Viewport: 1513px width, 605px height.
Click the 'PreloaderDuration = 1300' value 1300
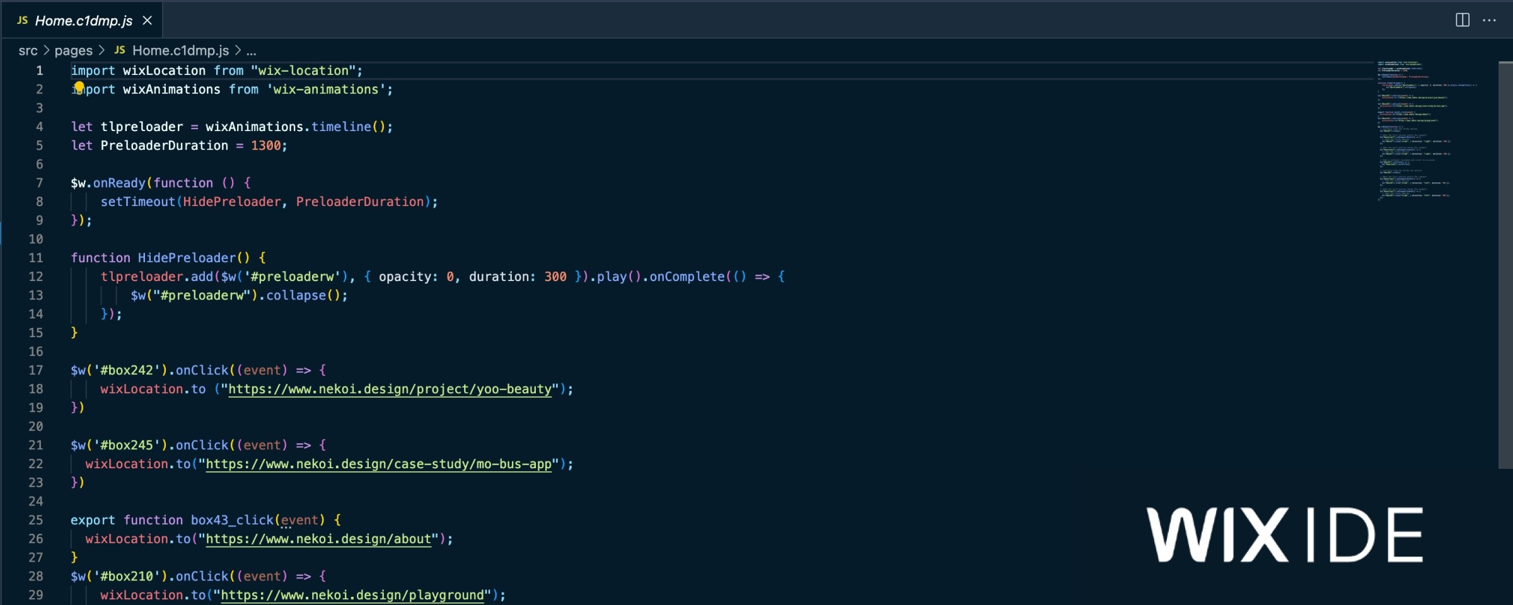(x=265, y=146)
